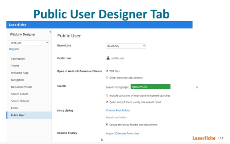Viewport: 230px width, 144px height.
Task: Open the Search Results section
Action: 20,94
